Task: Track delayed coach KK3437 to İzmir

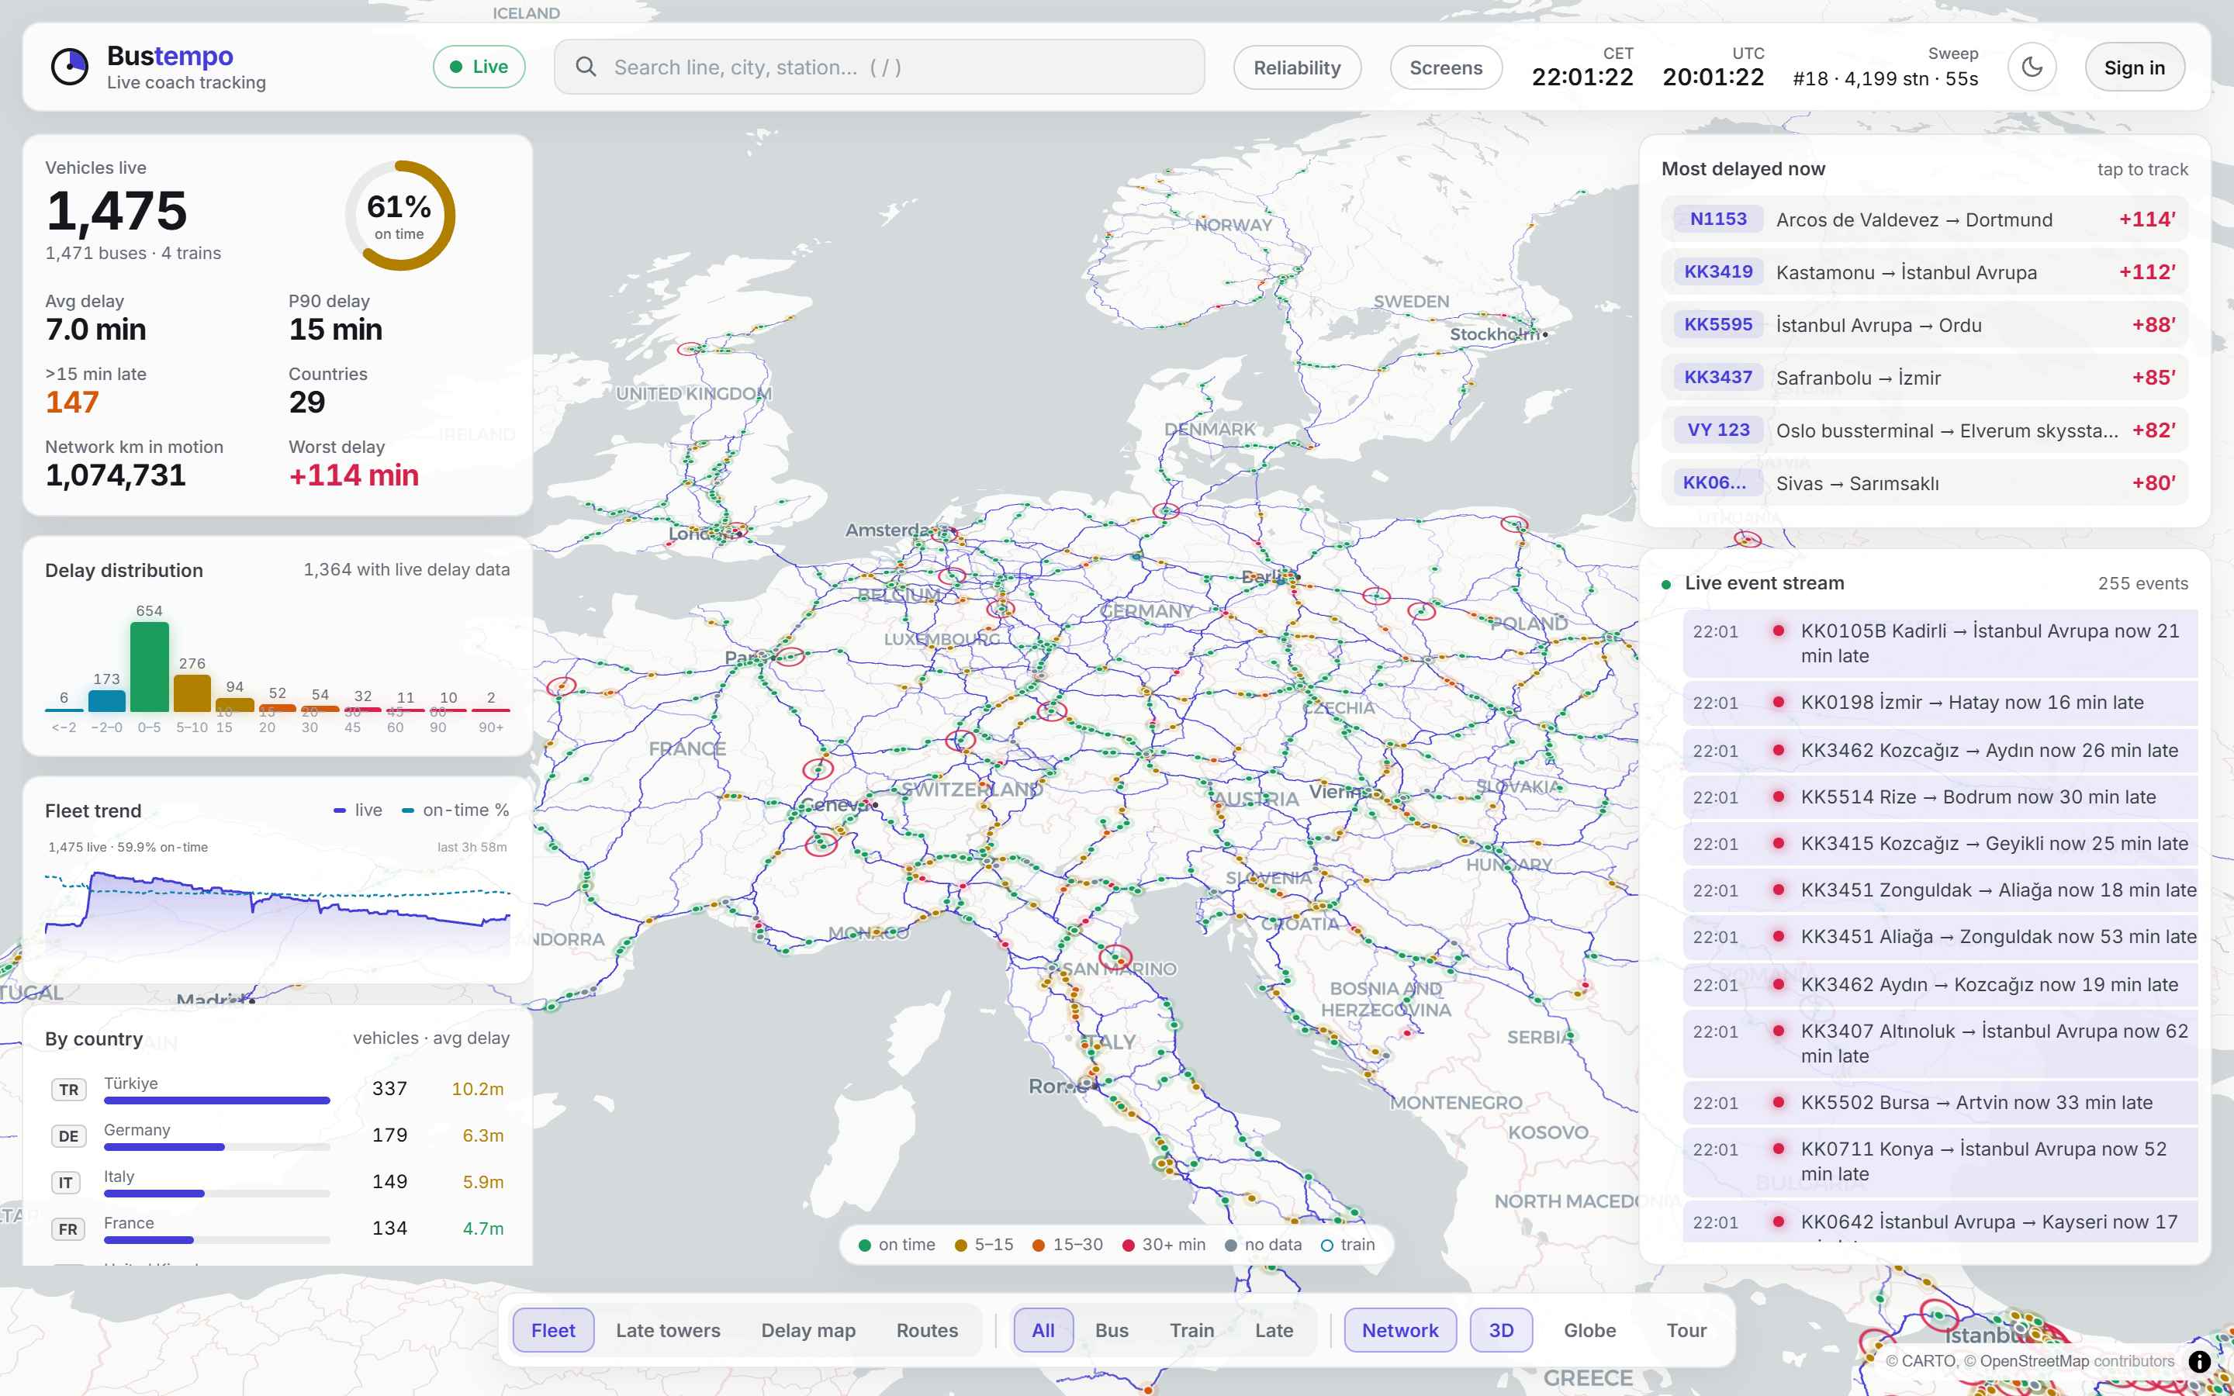Action: click(1924, 378)
